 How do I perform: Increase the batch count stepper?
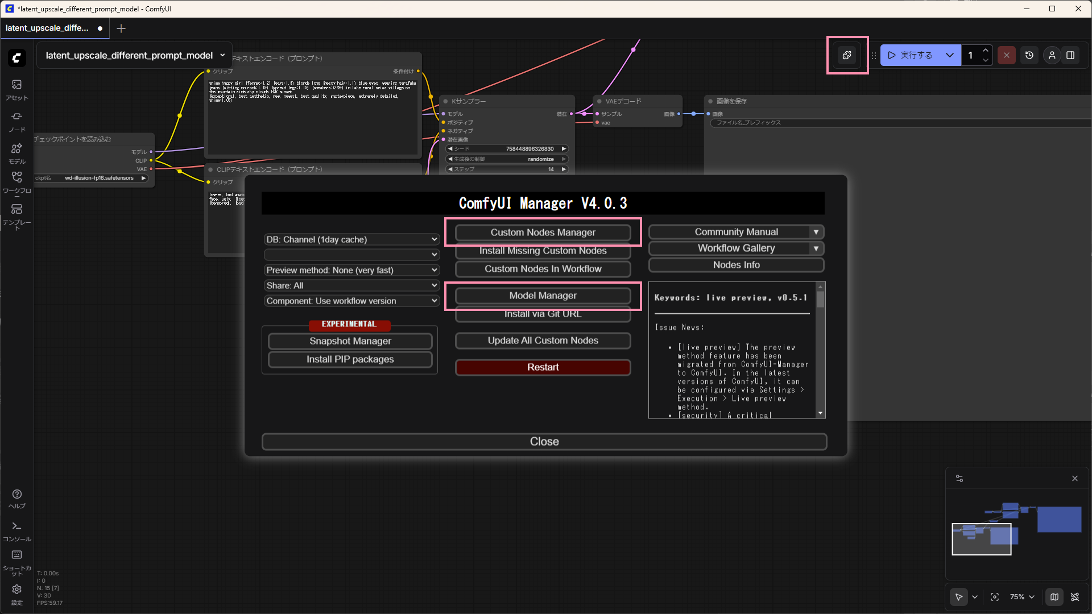pyautogui.click(x=986, y=51)
